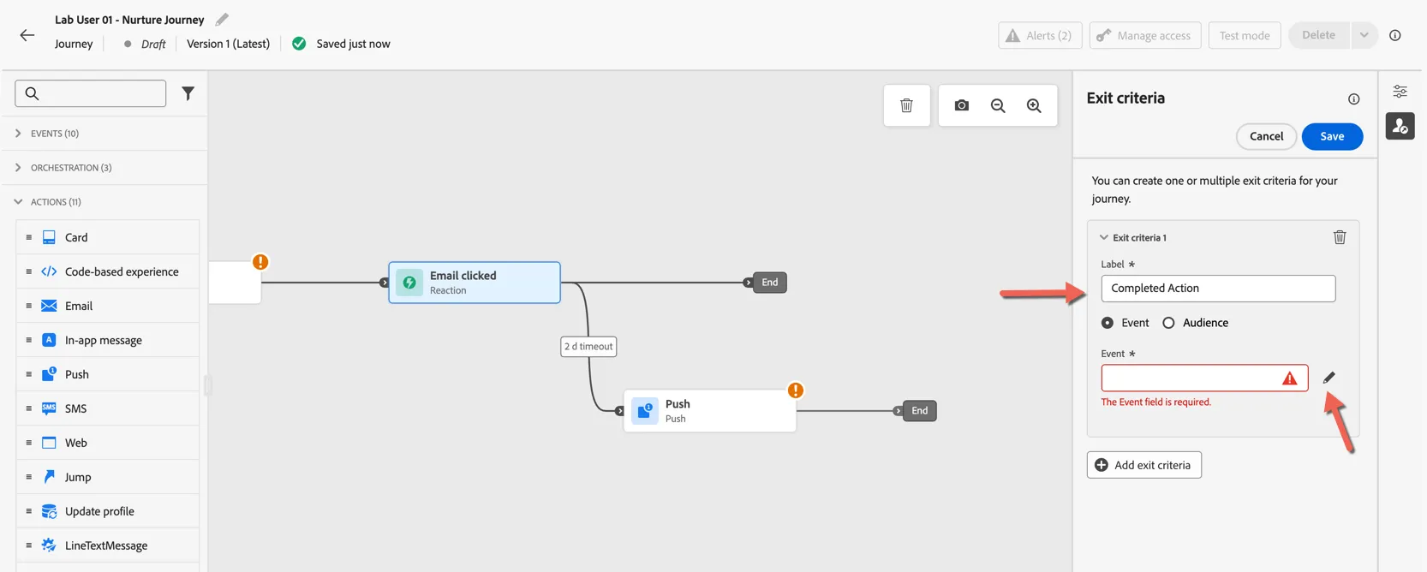Collapse the Exit criteria 1 section
Screen dimensions: 1427x572
1104,238
